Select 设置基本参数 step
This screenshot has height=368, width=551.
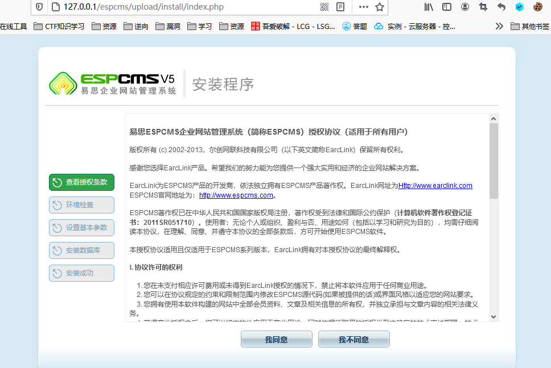(x=81, y=228)
